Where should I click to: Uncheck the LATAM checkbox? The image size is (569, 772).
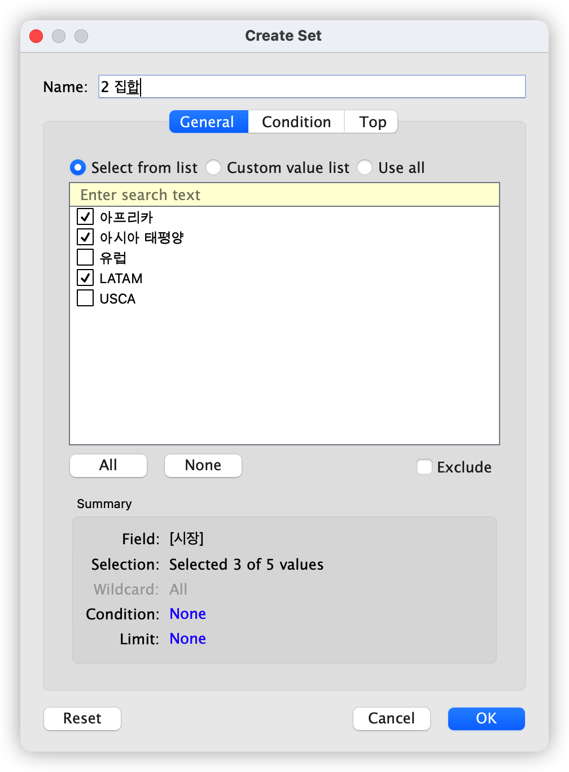coord(85,277)
